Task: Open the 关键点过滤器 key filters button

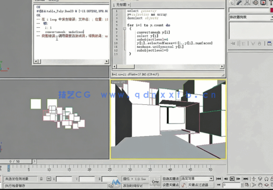Action: tap(200, 185)
